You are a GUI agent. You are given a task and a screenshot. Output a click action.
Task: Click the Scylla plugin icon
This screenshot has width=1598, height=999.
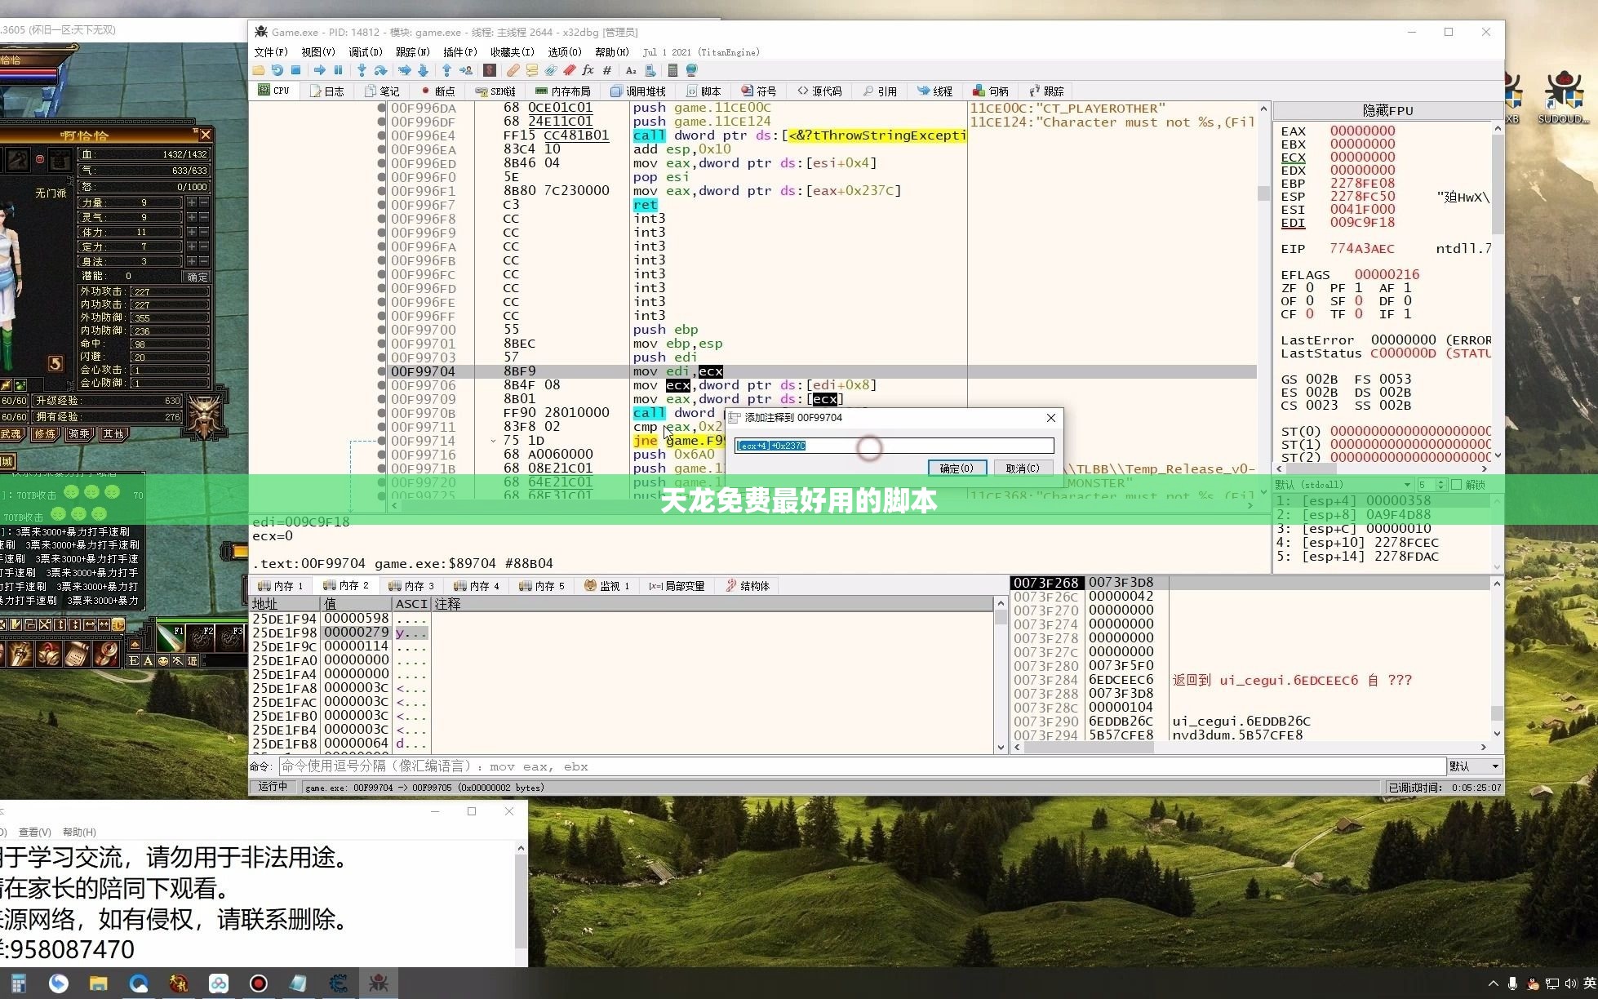[490, 71]
